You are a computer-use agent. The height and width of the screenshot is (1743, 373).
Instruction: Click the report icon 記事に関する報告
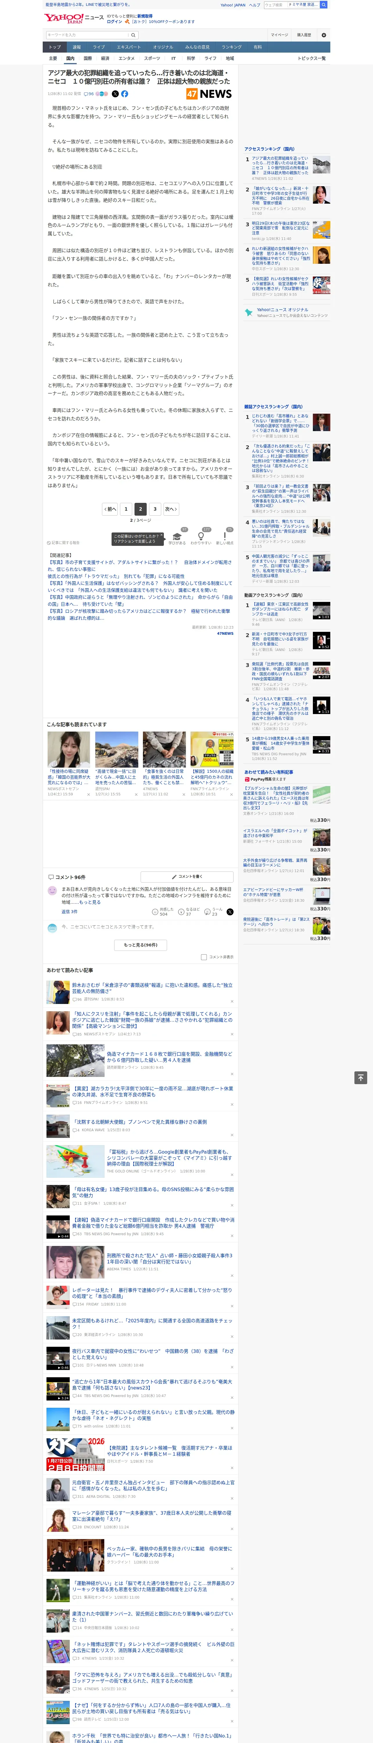coord(63,543)
